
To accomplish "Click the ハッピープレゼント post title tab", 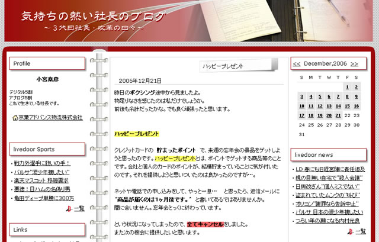I will 223,66.
